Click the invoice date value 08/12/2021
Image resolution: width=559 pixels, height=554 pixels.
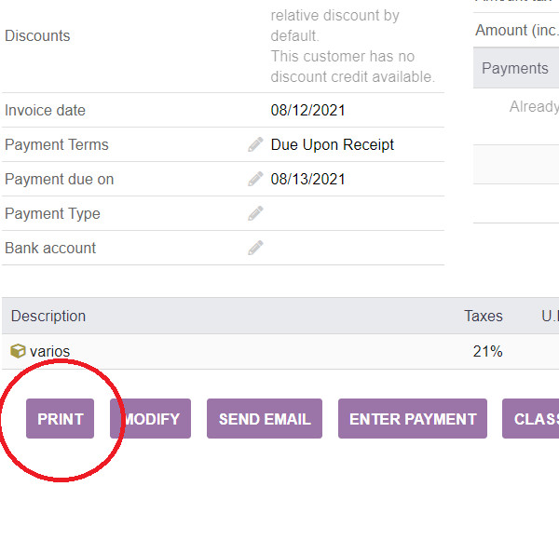tap(307, 110)
